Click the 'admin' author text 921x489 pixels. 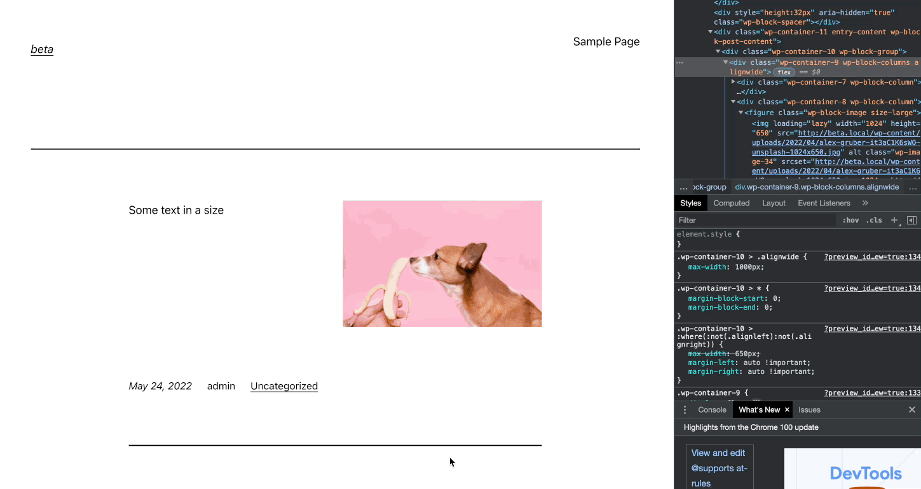click(221, 386)
